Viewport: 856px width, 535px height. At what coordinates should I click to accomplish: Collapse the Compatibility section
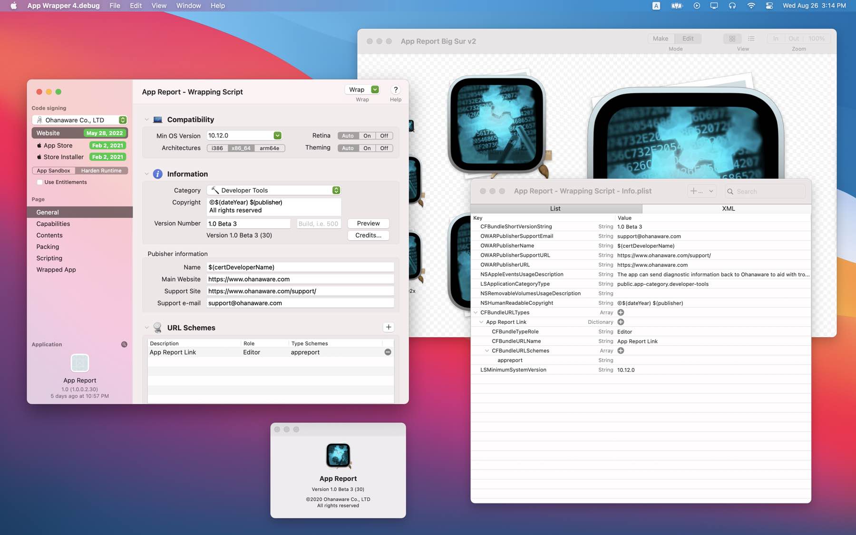coord(146,119)
